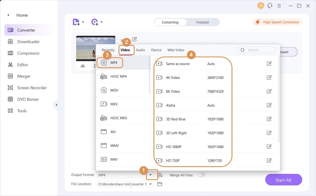Edit Same as source preset settings
This screenshot has height=196, width=316.
(x=269, y=64)
